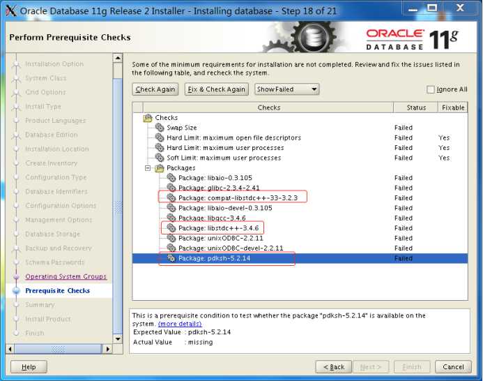Maximize the installer window
483x381 pixels.
pyautogui.click(x=432, y=8)
